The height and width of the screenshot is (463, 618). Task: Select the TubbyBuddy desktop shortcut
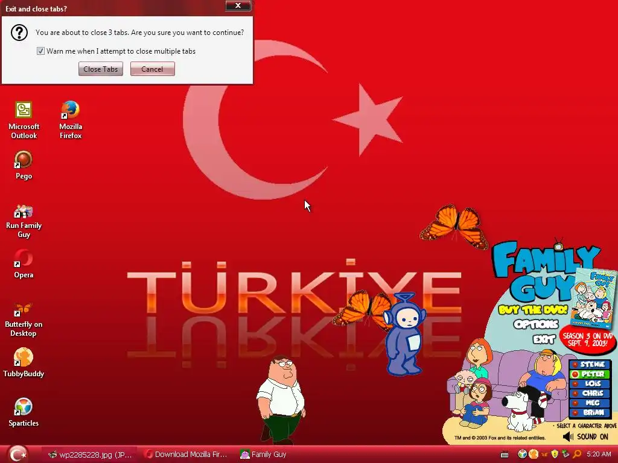point(24,362)
